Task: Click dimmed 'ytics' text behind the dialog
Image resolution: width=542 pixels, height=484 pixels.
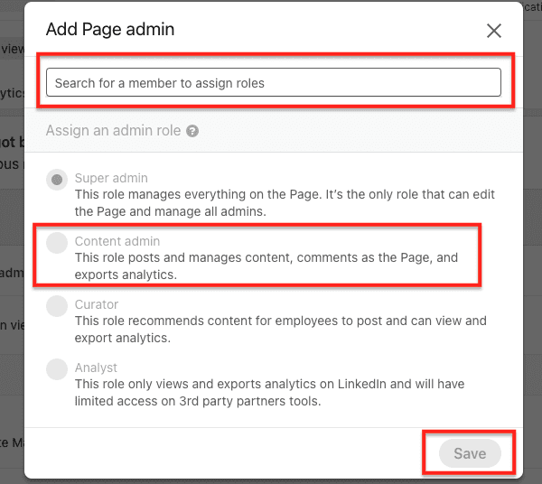Action: click(x=12, y=93)
